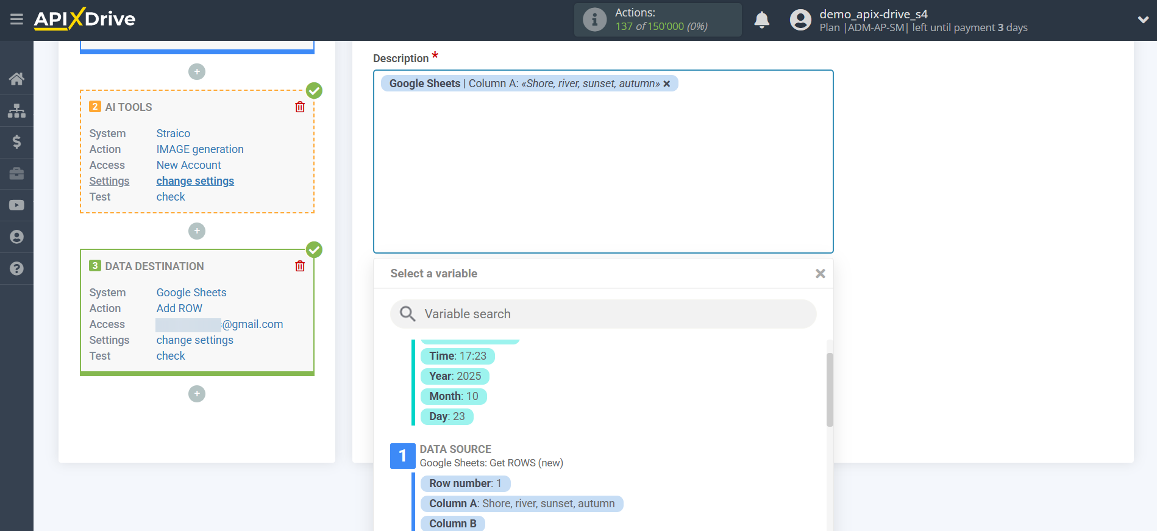Click DATA DESTINATION check test link
Image resolution: width=1157 pixels, height=531 pixels.
tap(171, 356)
